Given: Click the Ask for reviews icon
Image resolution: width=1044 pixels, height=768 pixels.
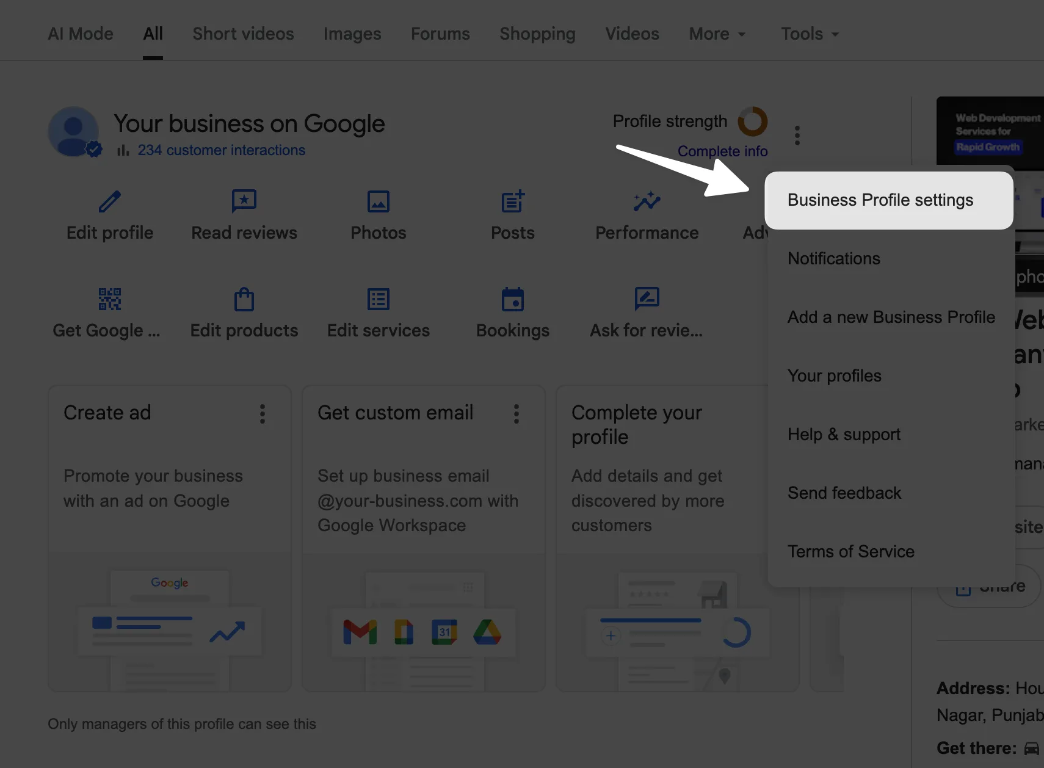Looking at the screenshot, I should (x=647, y=299).
